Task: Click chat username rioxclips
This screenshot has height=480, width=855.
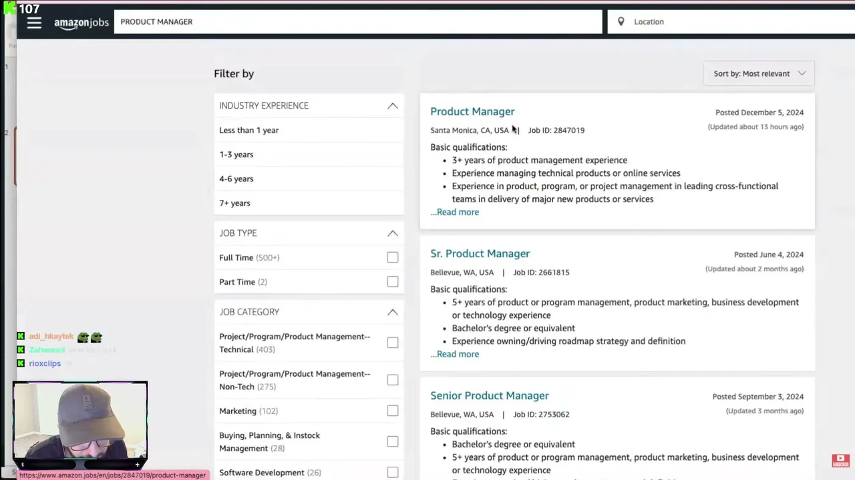Action: (45, 363)
